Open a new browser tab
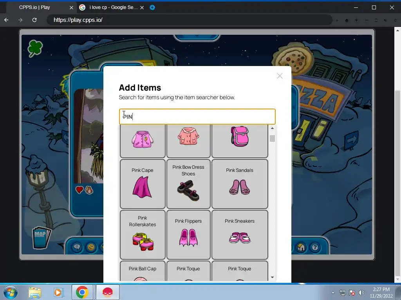Screen dimensions: 401x300 tap(152, 7)
